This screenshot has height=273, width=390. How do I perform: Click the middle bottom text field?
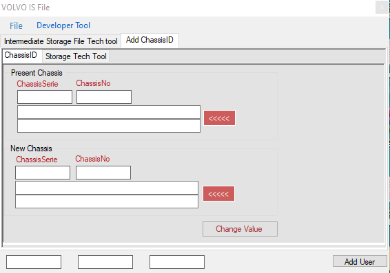tap(105, 262)
